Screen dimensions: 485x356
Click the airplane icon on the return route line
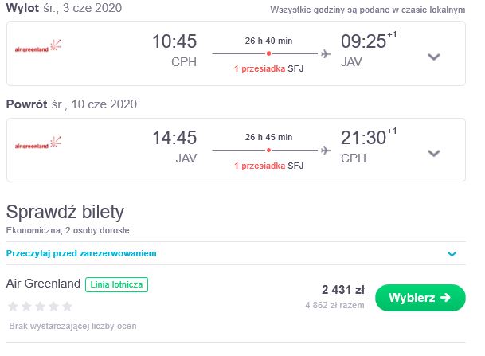[326, 151]
